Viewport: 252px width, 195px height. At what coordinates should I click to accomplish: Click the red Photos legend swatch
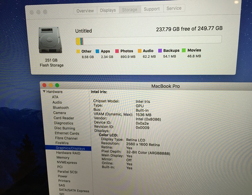pyautogui.click(x=117, y=51)
